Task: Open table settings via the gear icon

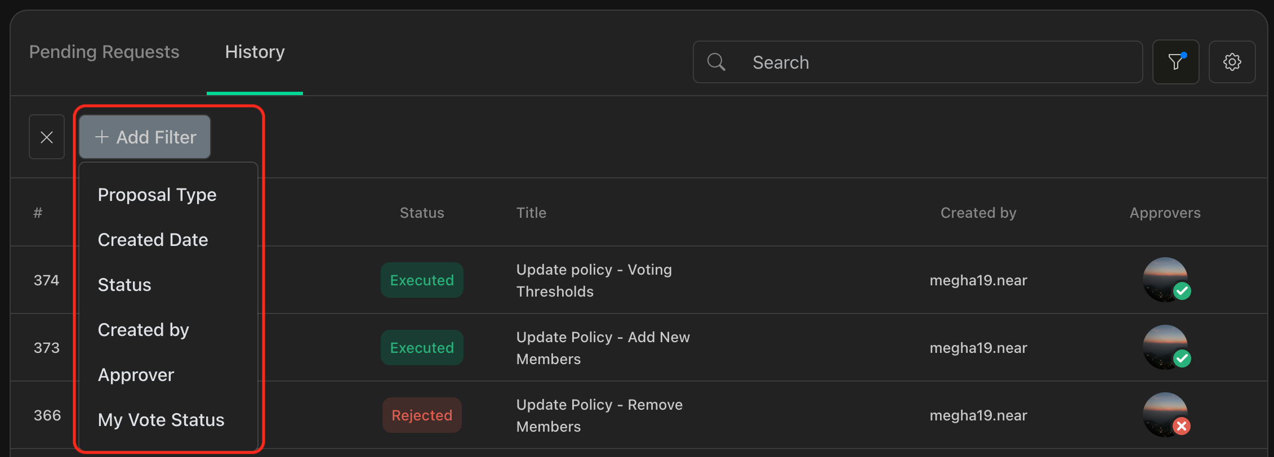Action: point(1232,62)
